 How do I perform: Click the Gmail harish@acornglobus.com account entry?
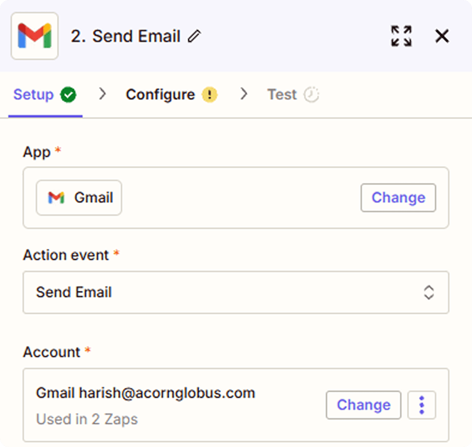point(145,393)
